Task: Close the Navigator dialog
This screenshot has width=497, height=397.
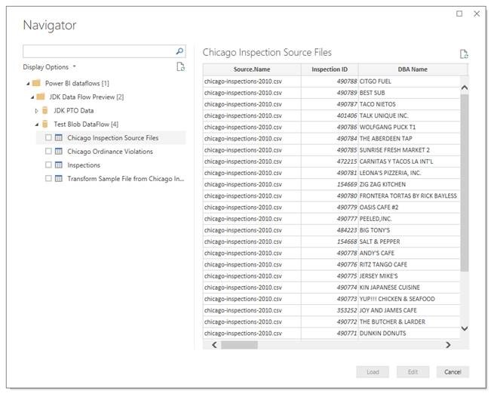Action: tap(477, 14)
